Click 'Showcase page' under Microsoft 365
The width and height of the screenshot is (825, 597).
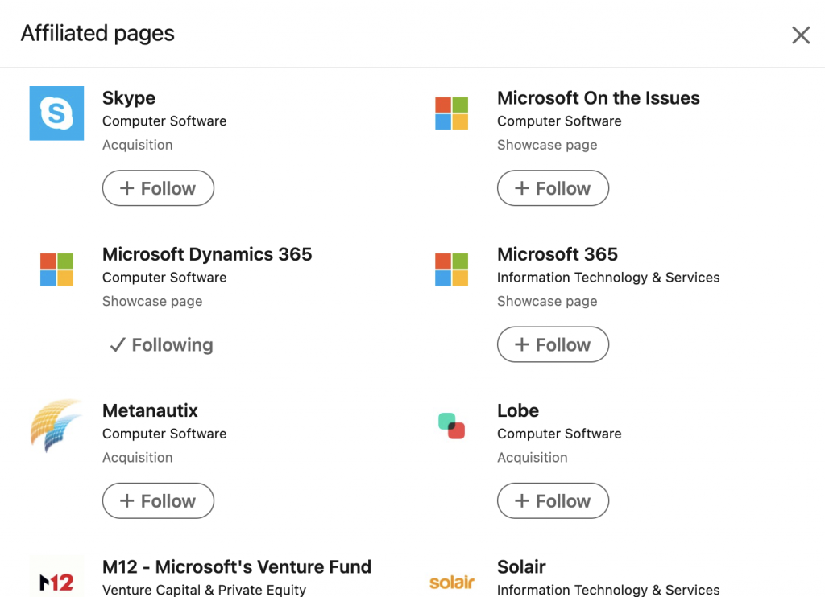coord(547,302)
